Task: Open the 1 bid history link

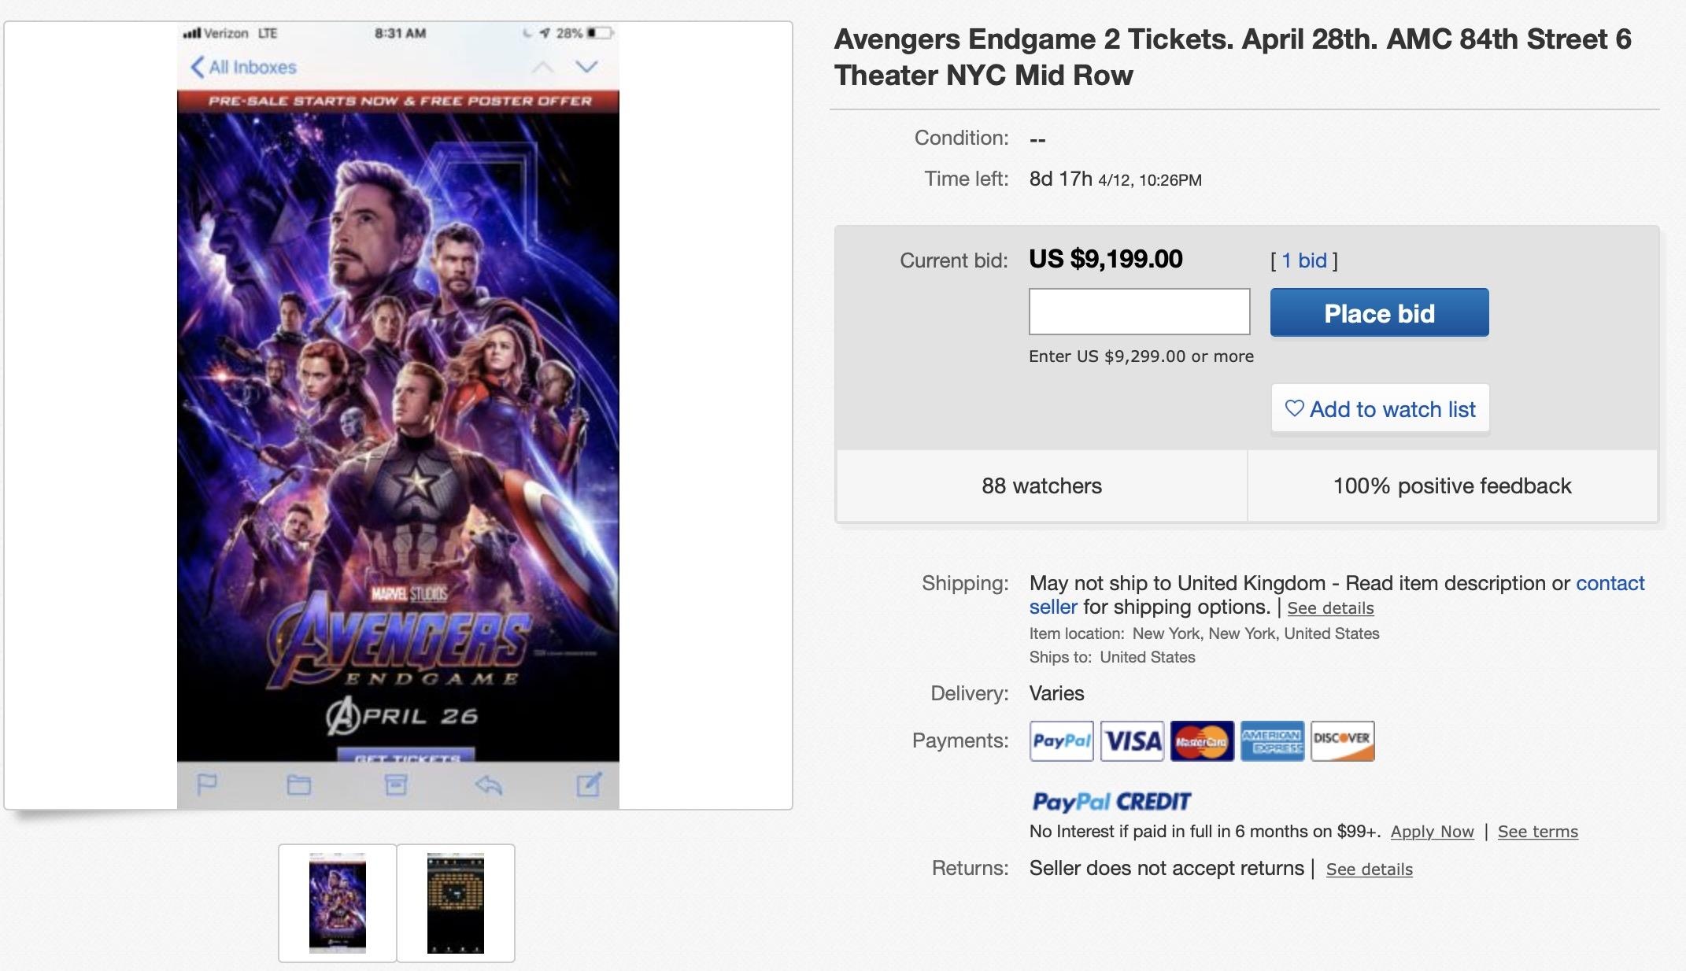Action: pos(1303,260)
